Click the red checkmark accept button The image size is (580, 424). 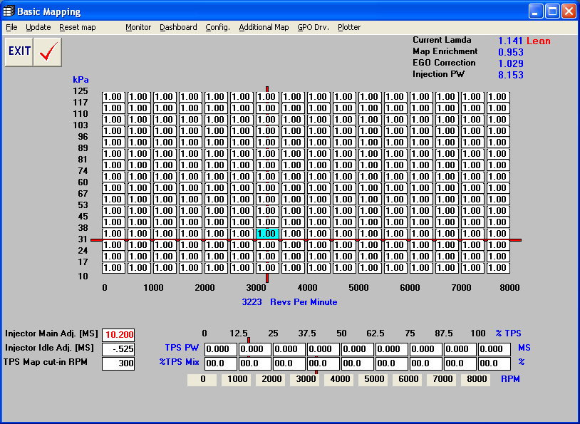pos(48,51)
